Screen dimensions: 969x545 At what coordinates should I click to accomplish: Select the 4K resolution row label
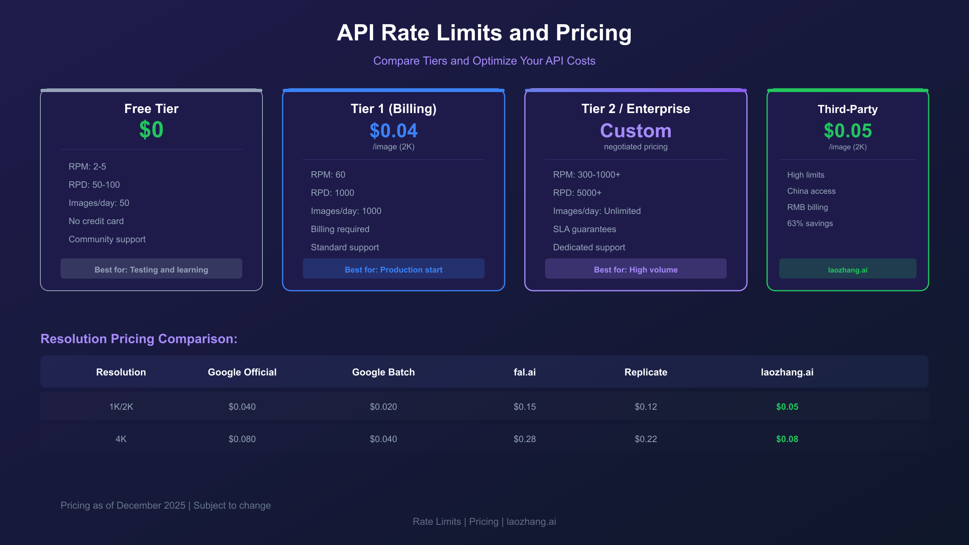coord(121,439)
